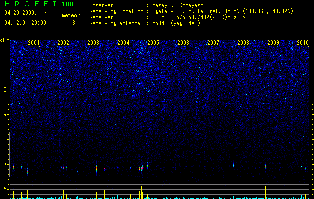Screen dimensions: 314x199
Task: Click the 2003 time marker
Action: [x=93, y=43]
